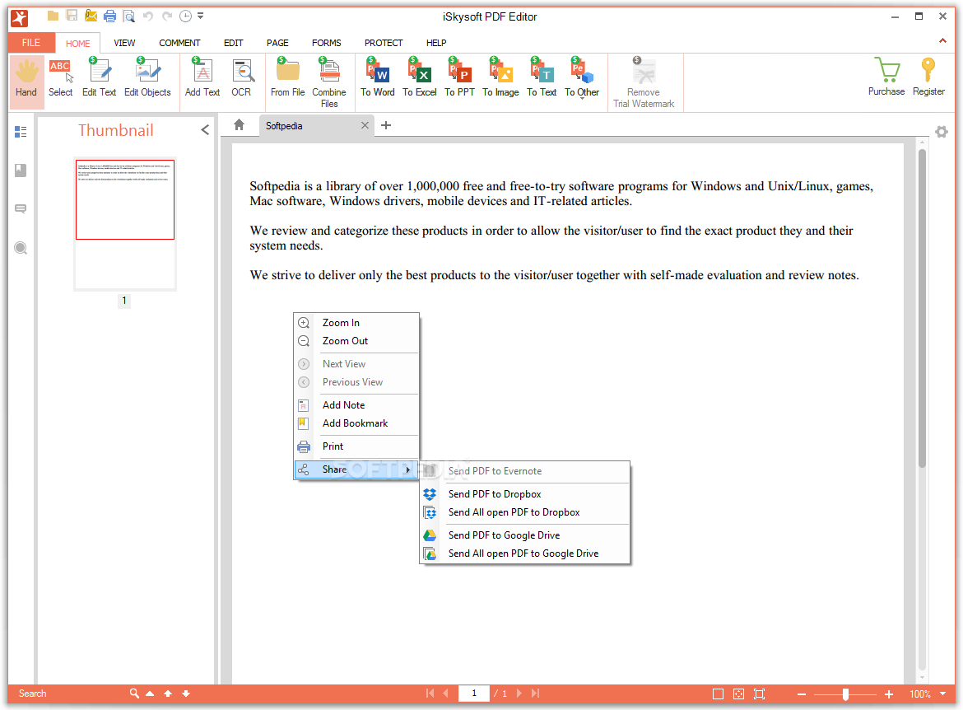Collapse the ribbon with the top-right arrow

942,40
